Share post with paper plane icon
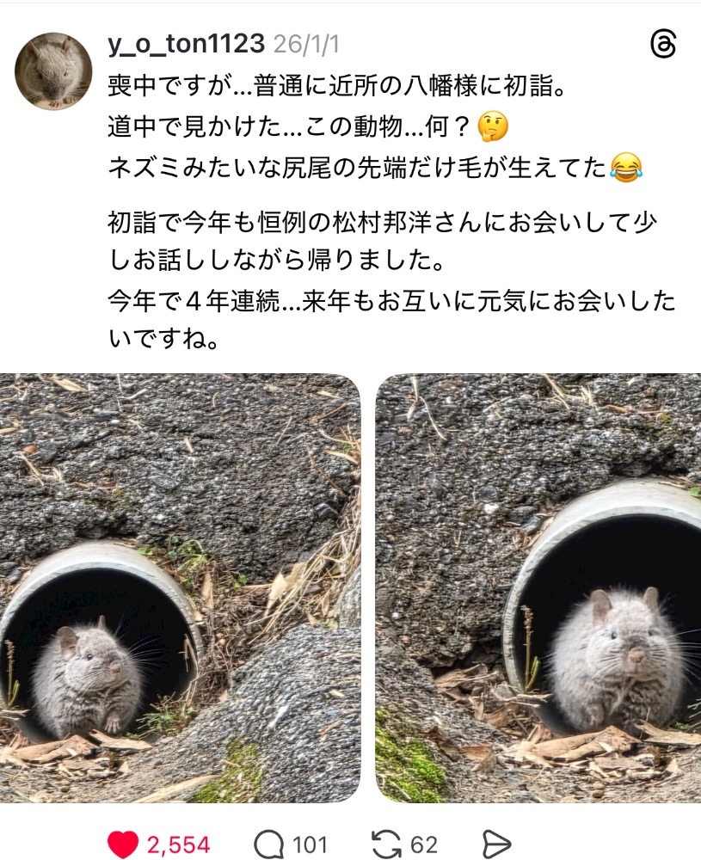 pyautogui.click(x=496, y=845)
